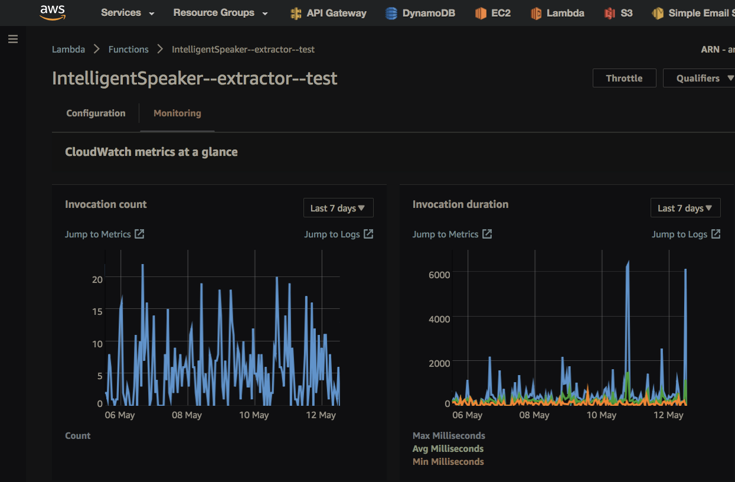The width and height of the screenshot is (735, 482).
Task: Expand the Services dropdown menu
Action: pos(128,13)
